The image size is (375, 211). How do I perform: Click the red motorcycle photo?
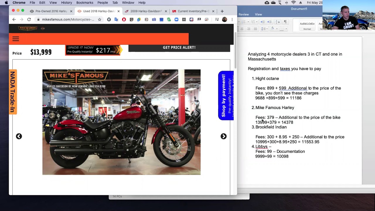121,122
